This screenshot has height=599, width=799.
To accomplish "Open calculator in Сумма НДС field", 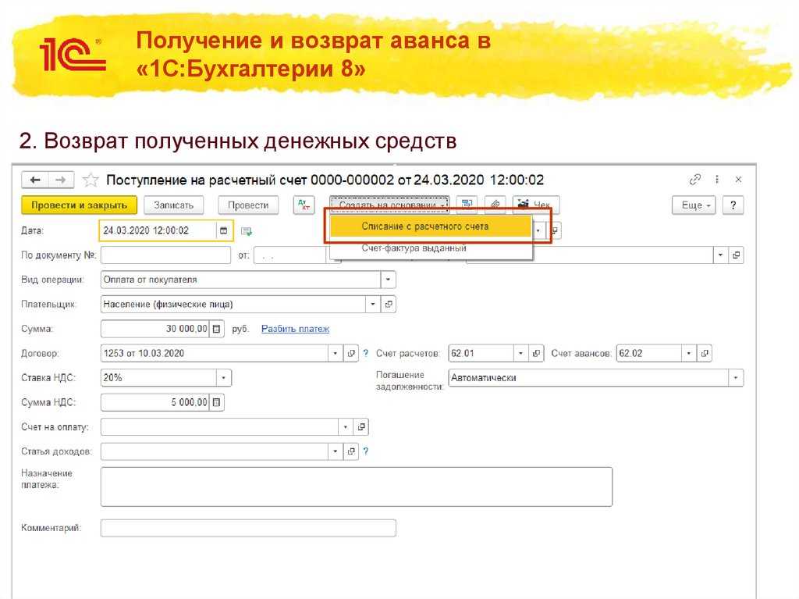I will pos(217,402).
